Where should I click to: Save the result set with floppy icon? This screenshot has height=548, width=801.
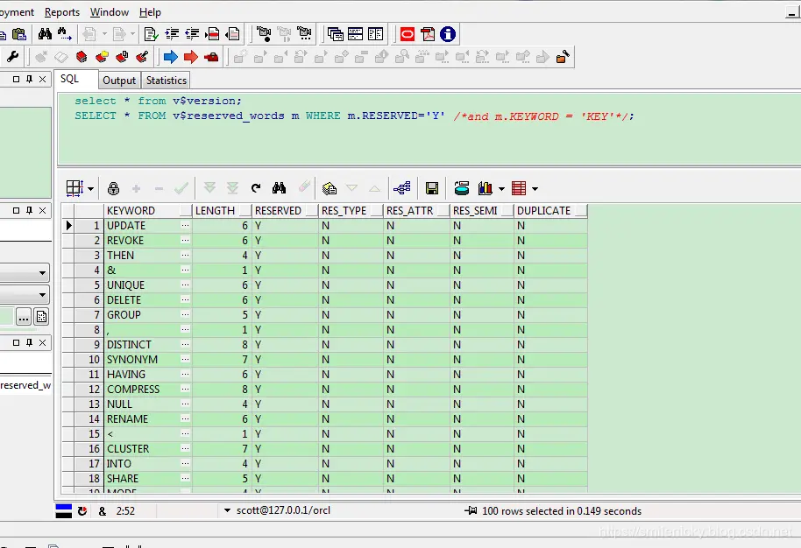pos(432,188)
